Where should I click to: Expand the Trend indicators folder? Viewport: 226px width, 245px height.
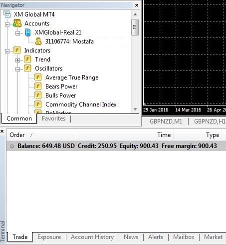click(x=17, y=60)
